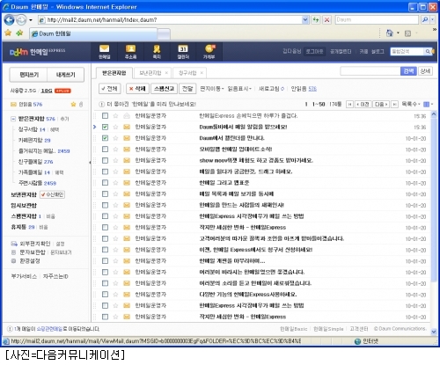Click the 외부편지확인 external mail icon
440x365 pixels.
(x=14, y=244)
